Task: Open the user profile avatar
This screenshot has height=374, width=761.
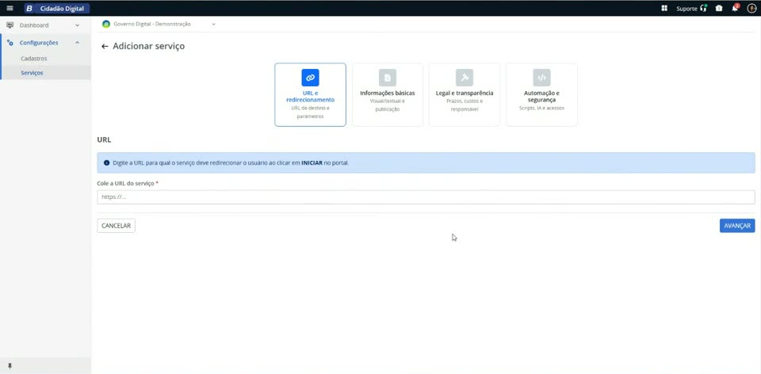Action: point(751,8)
